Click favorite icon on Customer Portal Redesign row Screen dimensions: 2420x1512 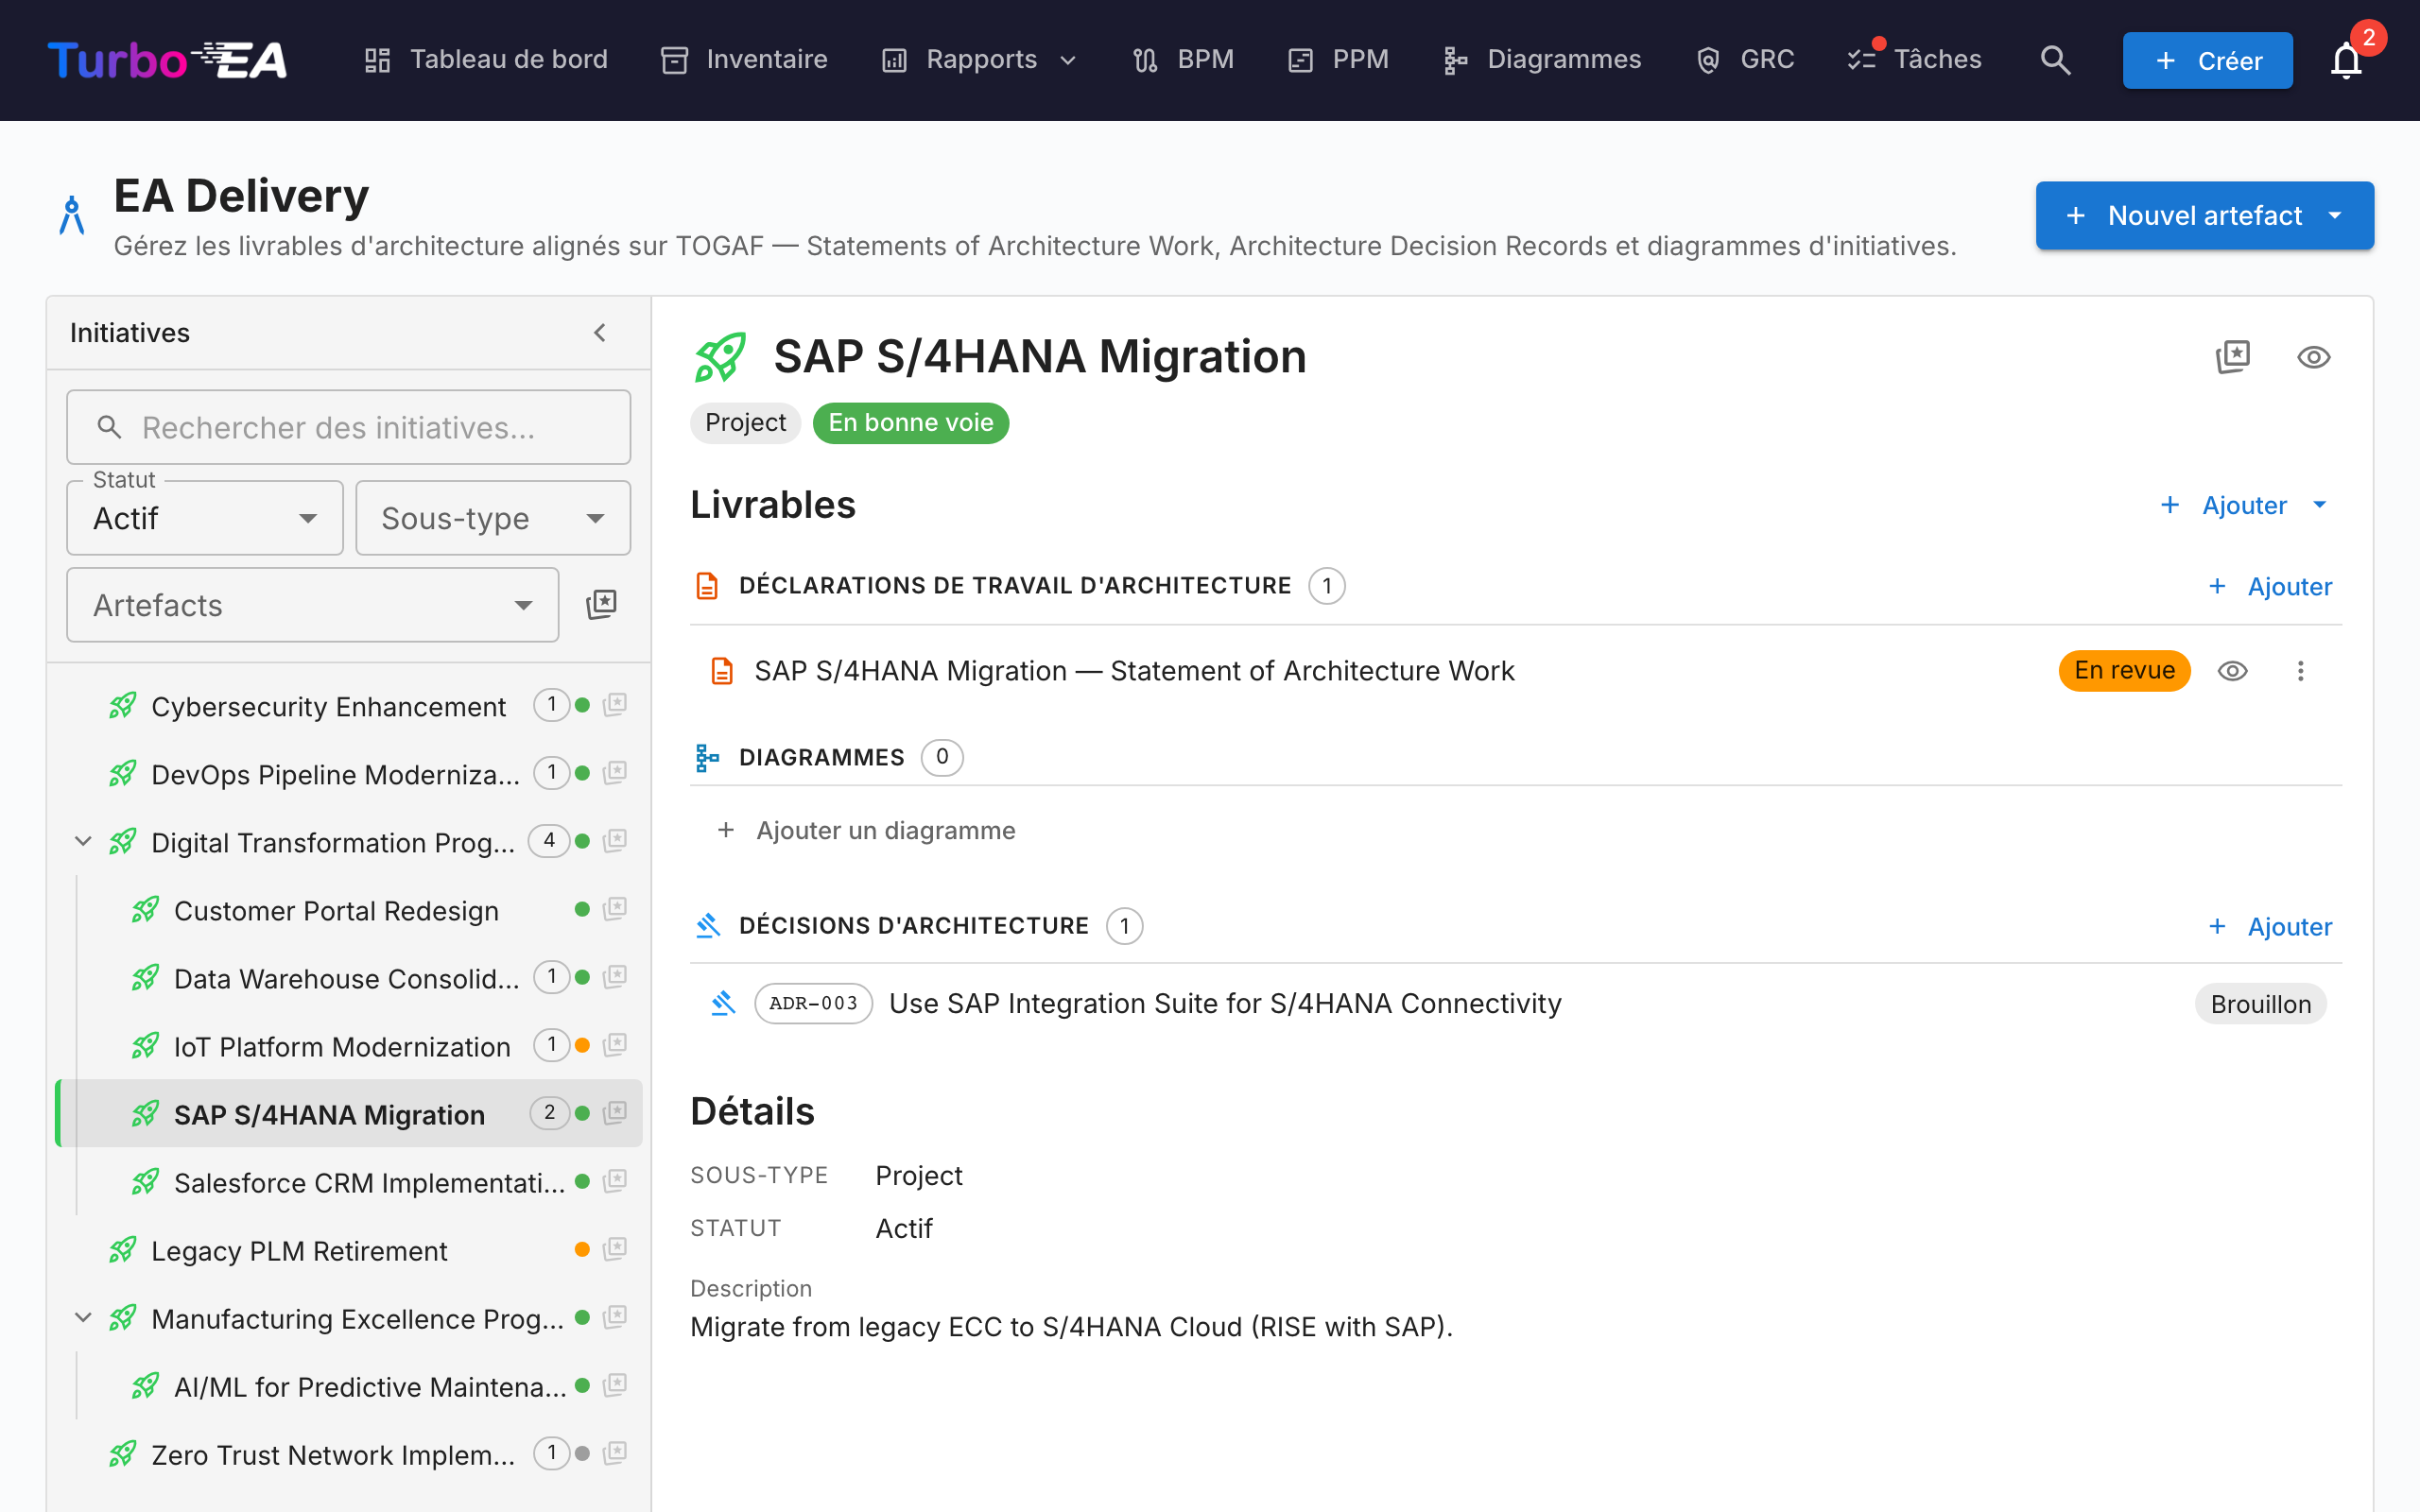[x=615, y=909]
